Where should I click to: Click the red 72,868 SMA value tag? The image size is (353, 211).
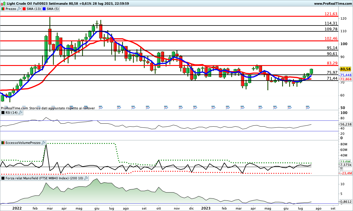pyautogui.click(x=346, y=79)
